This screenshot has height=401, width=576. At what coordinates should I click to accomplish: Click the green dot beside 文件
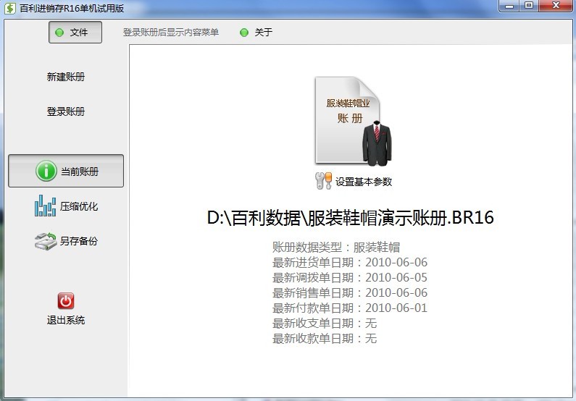pyautogui.click(x=59, y=33)
